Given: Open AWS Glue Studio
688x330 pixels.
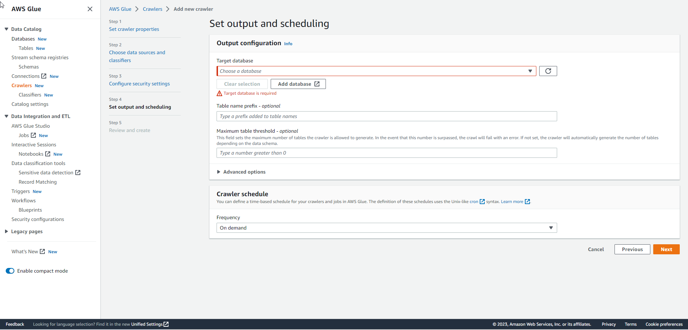Looking at the screenshot, I should tap(30, 126).
